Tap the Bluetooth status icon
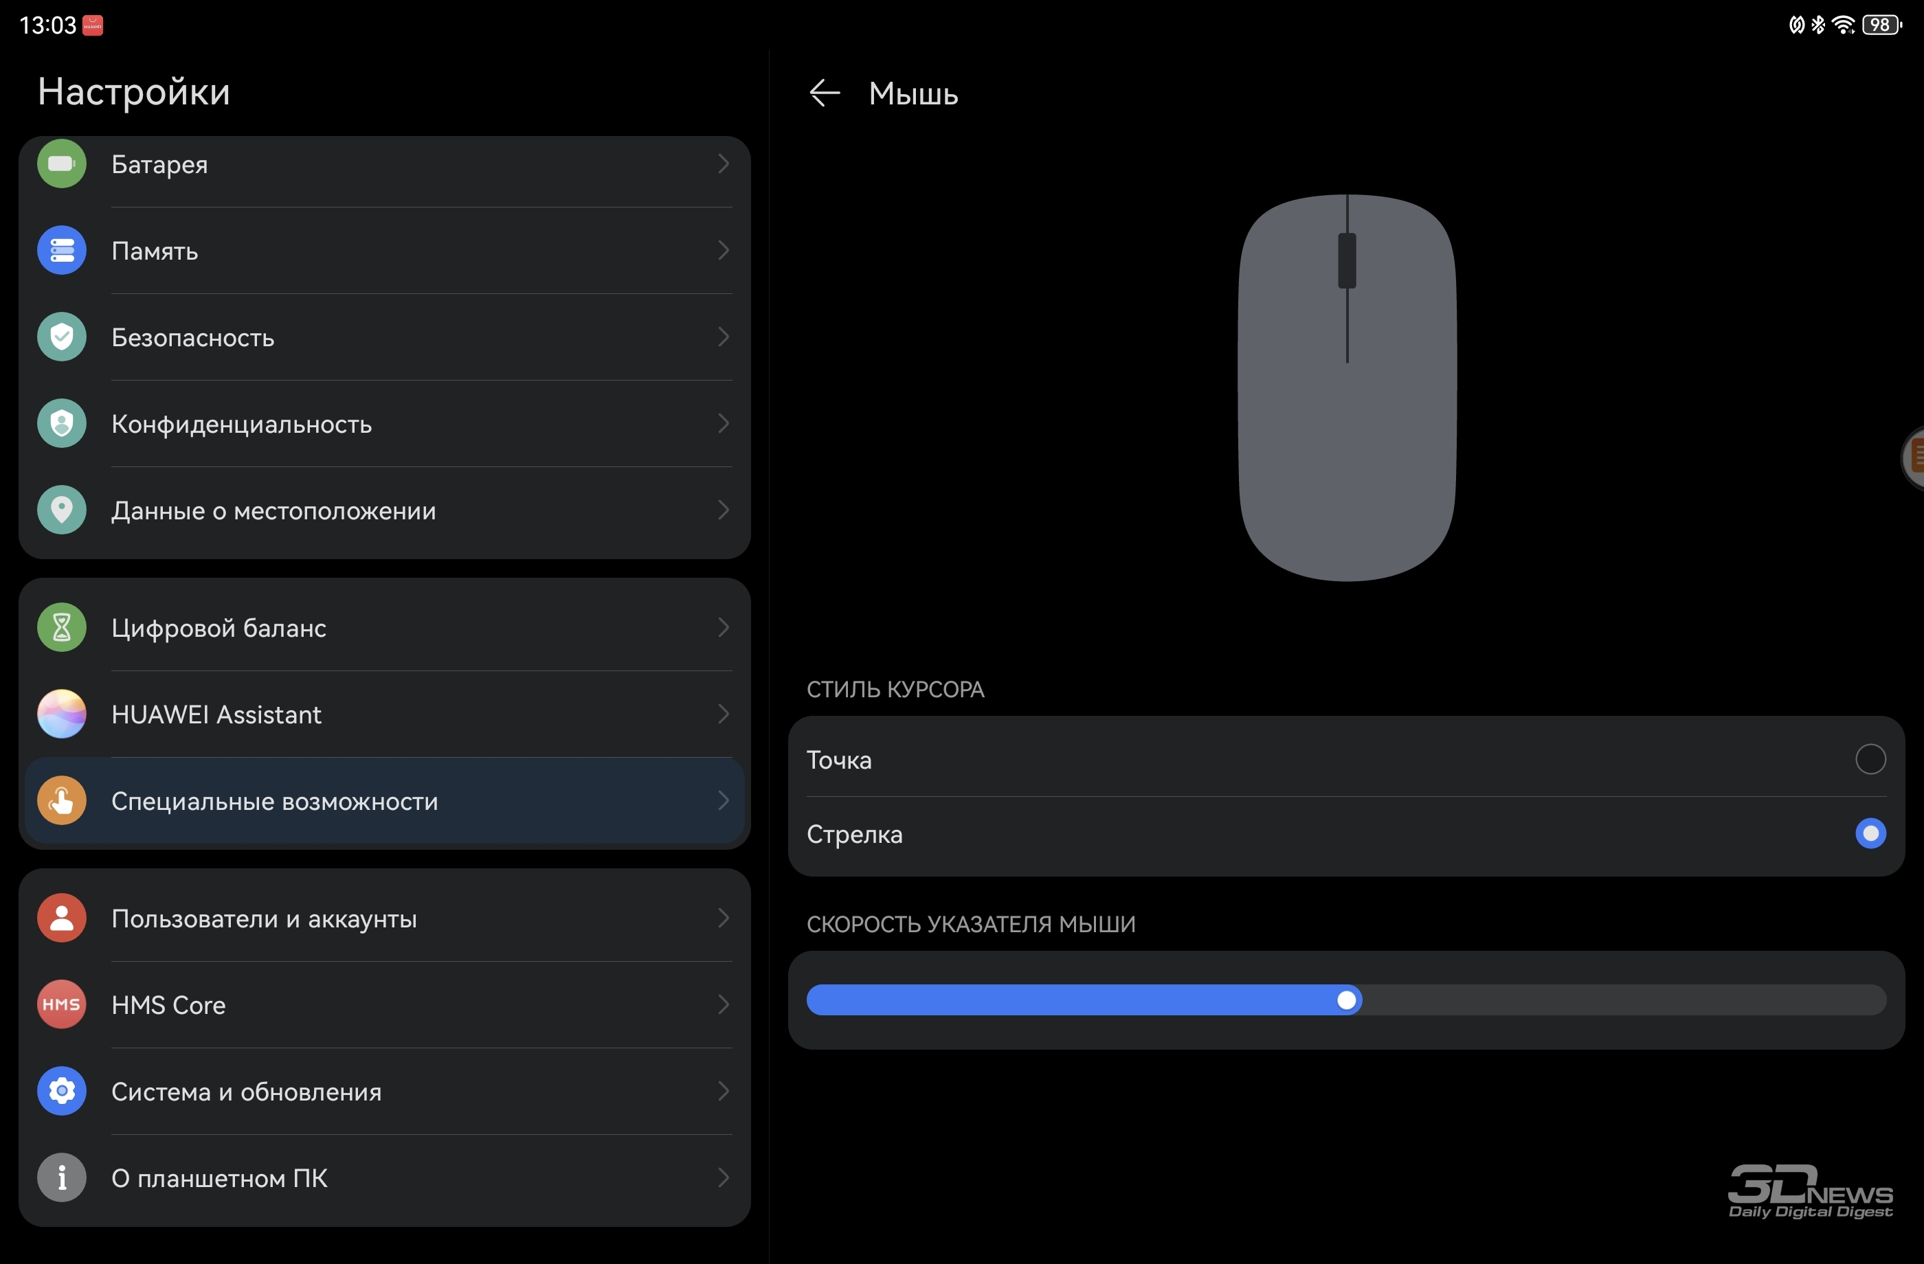This screenshot has width=1924, height=1264. [x=1818, y=25]
